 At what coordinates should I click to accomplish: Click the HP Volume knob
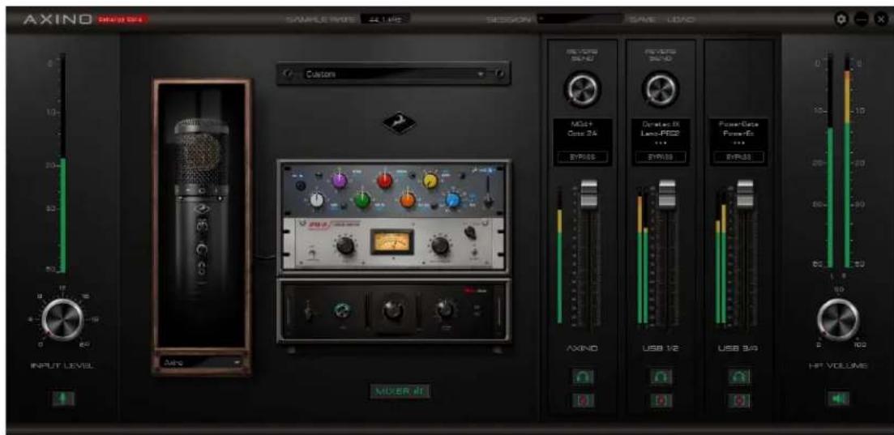838,319
